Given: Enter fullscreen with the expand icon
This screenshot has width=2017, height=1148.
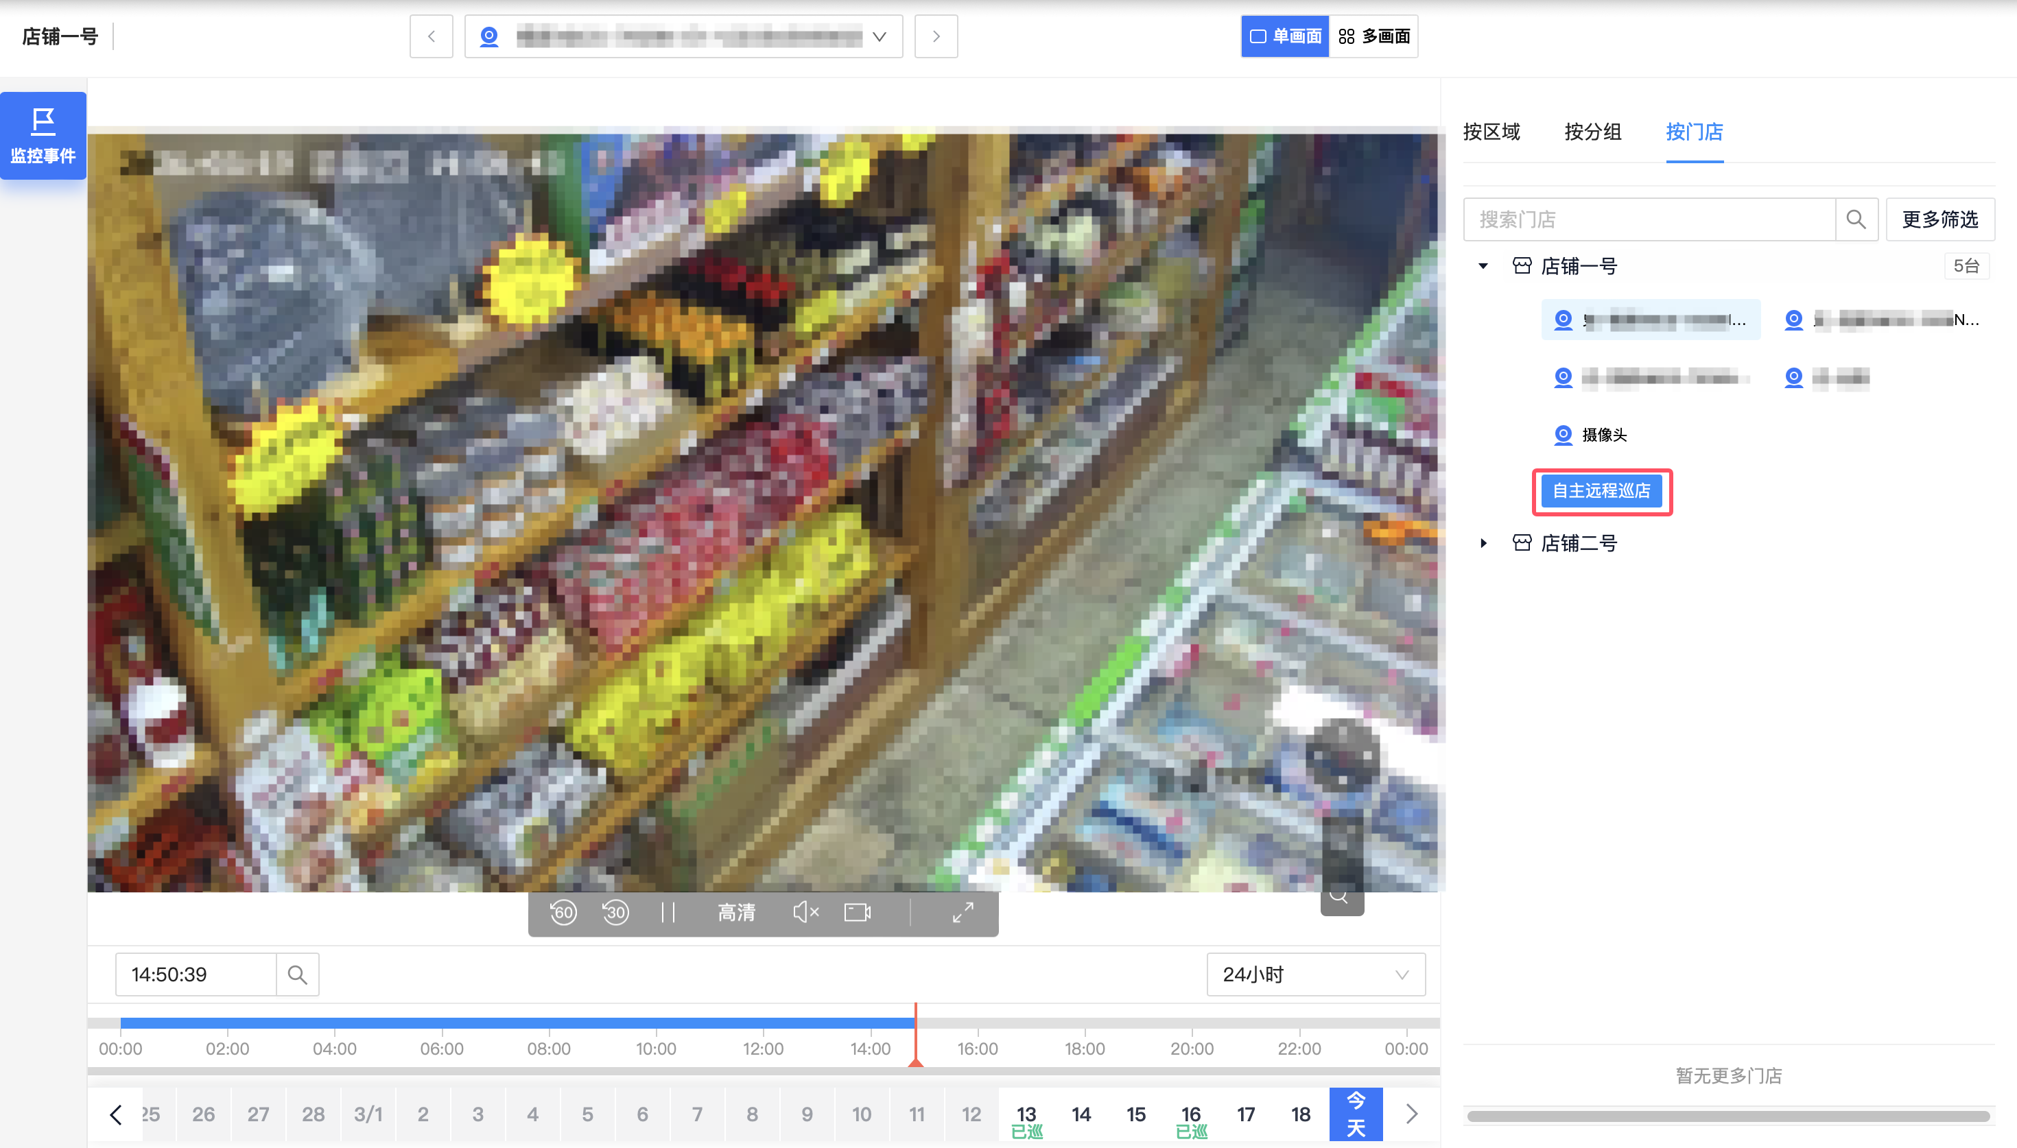Looking at the screenshot, I should (963, 912).
